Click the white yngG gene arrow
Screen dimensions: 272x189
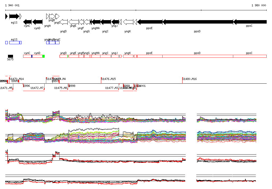click(x=87, y=22)
